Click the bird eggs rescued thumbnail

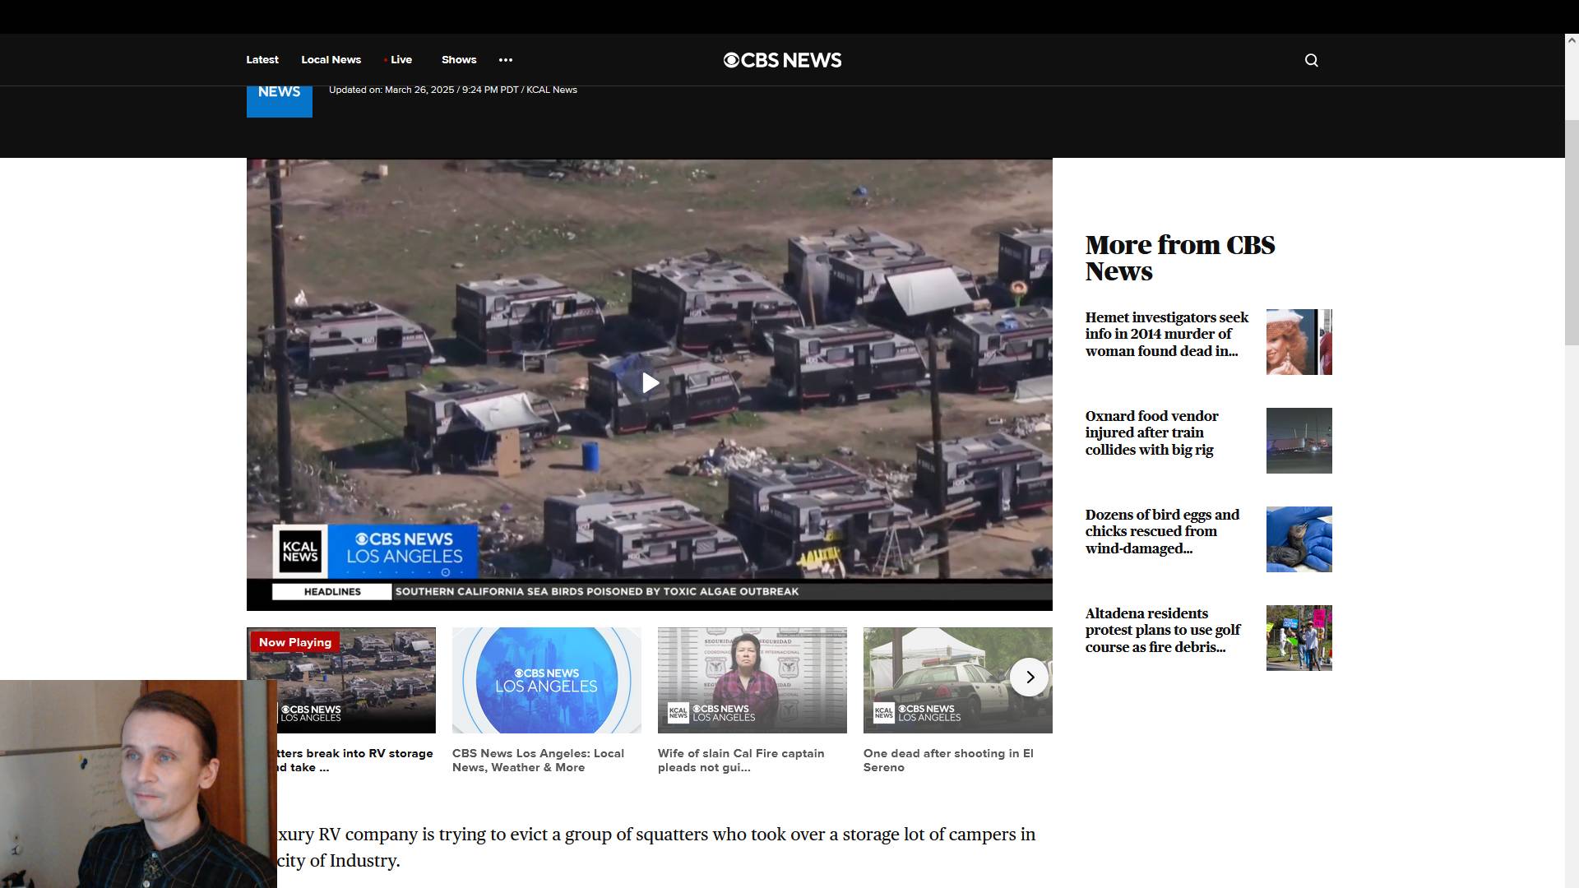[1299, 539]
